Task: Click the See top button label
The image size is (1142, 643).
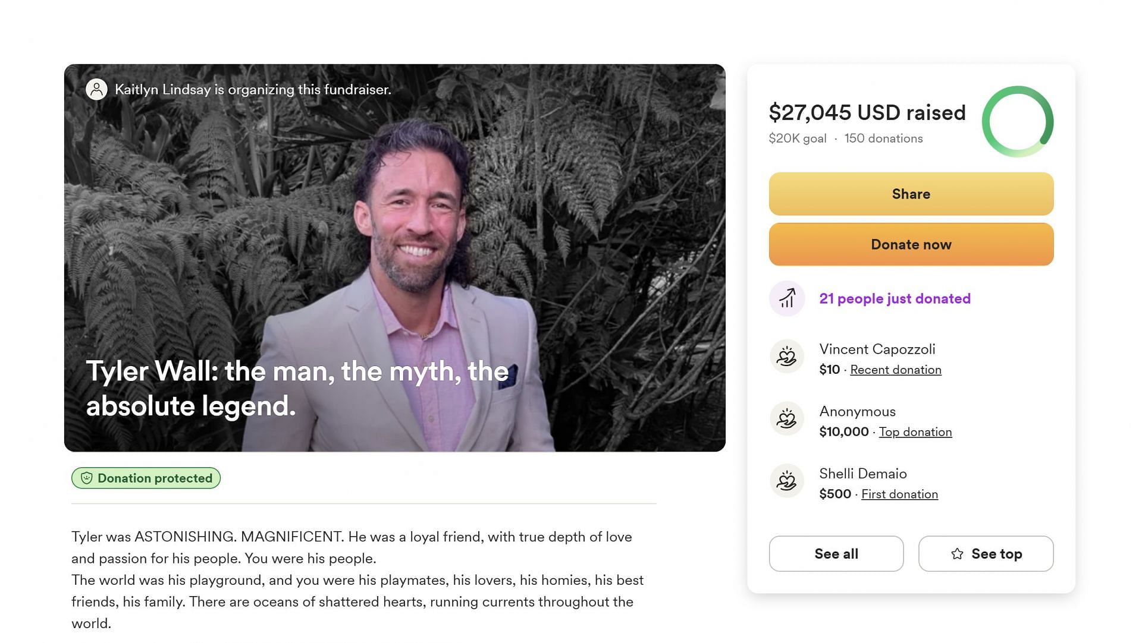Action: pyautogui.click(x=996, y=554)
